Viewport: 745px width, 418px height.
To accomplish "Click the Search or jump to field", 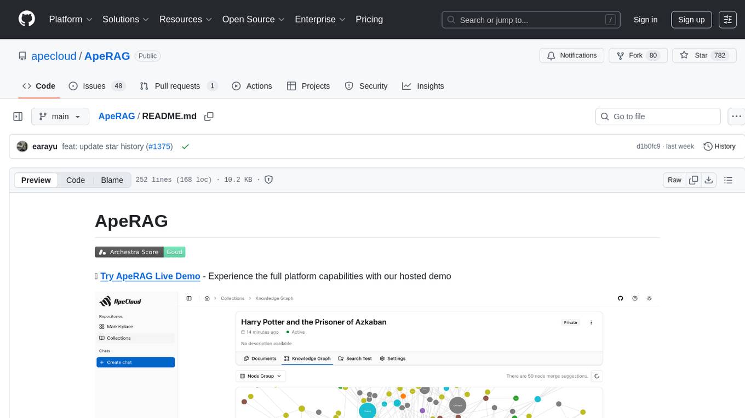I will click(531, 20).
